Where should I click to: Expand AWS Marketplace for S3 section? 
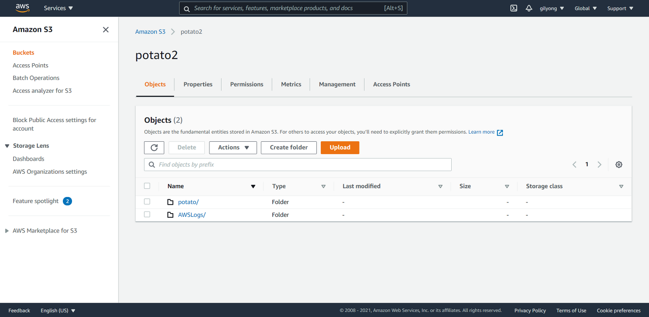click(7, 231)
